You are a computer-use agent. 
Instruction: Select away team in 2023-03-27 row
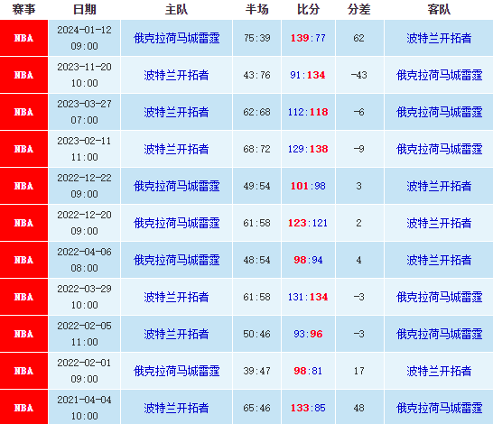pos(439,112)
